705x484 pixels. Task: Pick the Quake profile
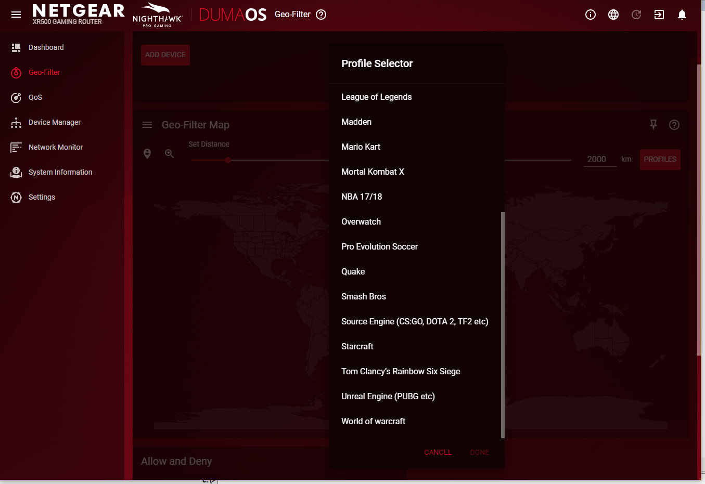tap(415, 271)
